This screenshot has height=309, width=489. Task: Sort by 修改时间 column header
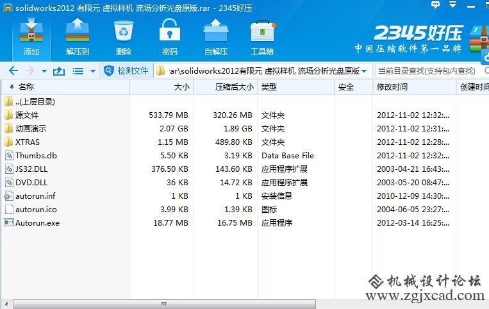(415, 87)
